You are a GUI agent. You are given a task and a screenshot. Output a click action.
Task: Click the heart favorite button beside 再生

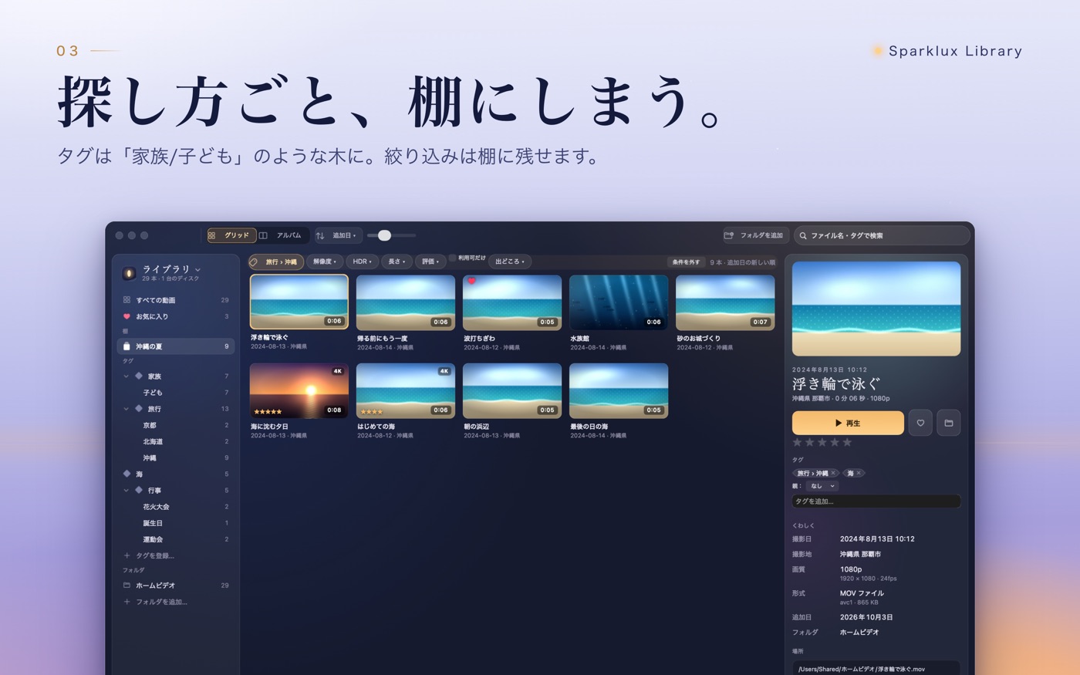[x=920, y=423]
